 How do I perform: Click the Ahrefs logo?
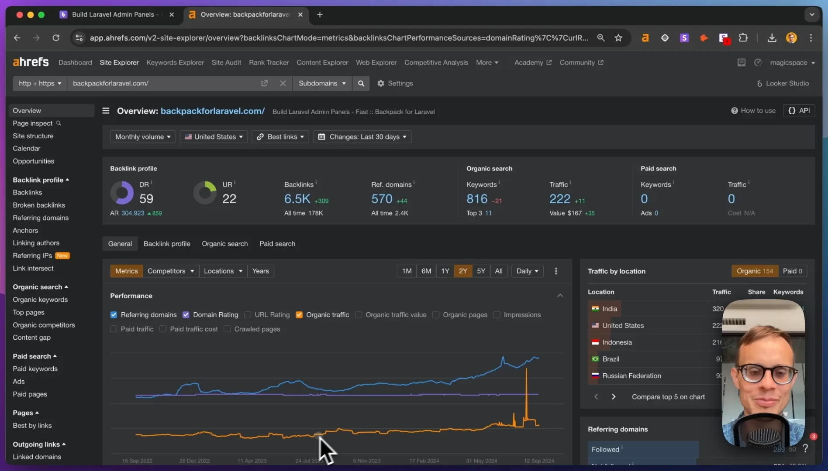click(x=31, y=62)
